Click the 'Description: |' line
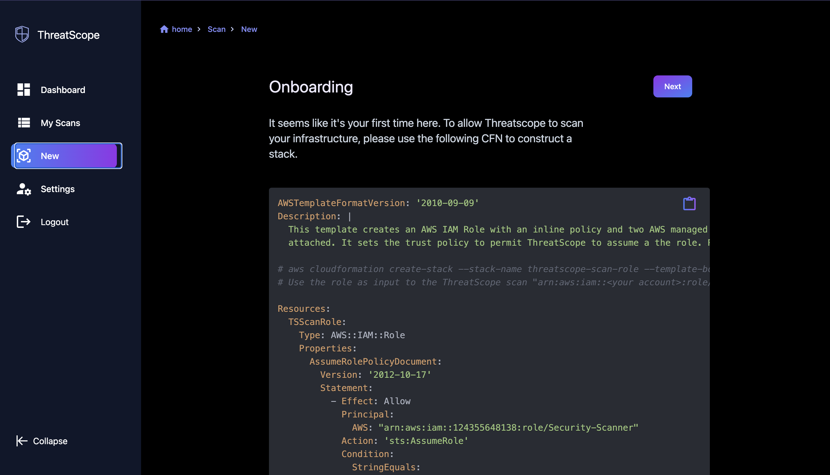This screenshot has width=830, height=475. point(315,216)
